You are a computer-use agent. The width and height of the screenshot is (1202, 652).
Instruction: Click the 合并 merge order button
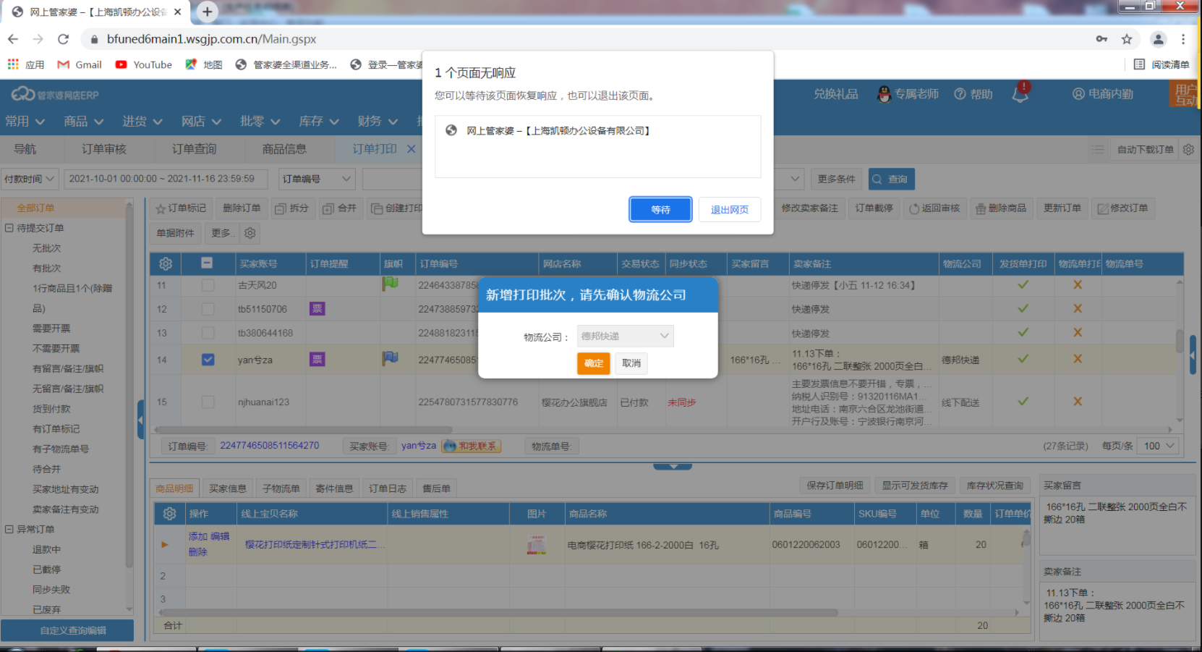(x=340, y=208)
